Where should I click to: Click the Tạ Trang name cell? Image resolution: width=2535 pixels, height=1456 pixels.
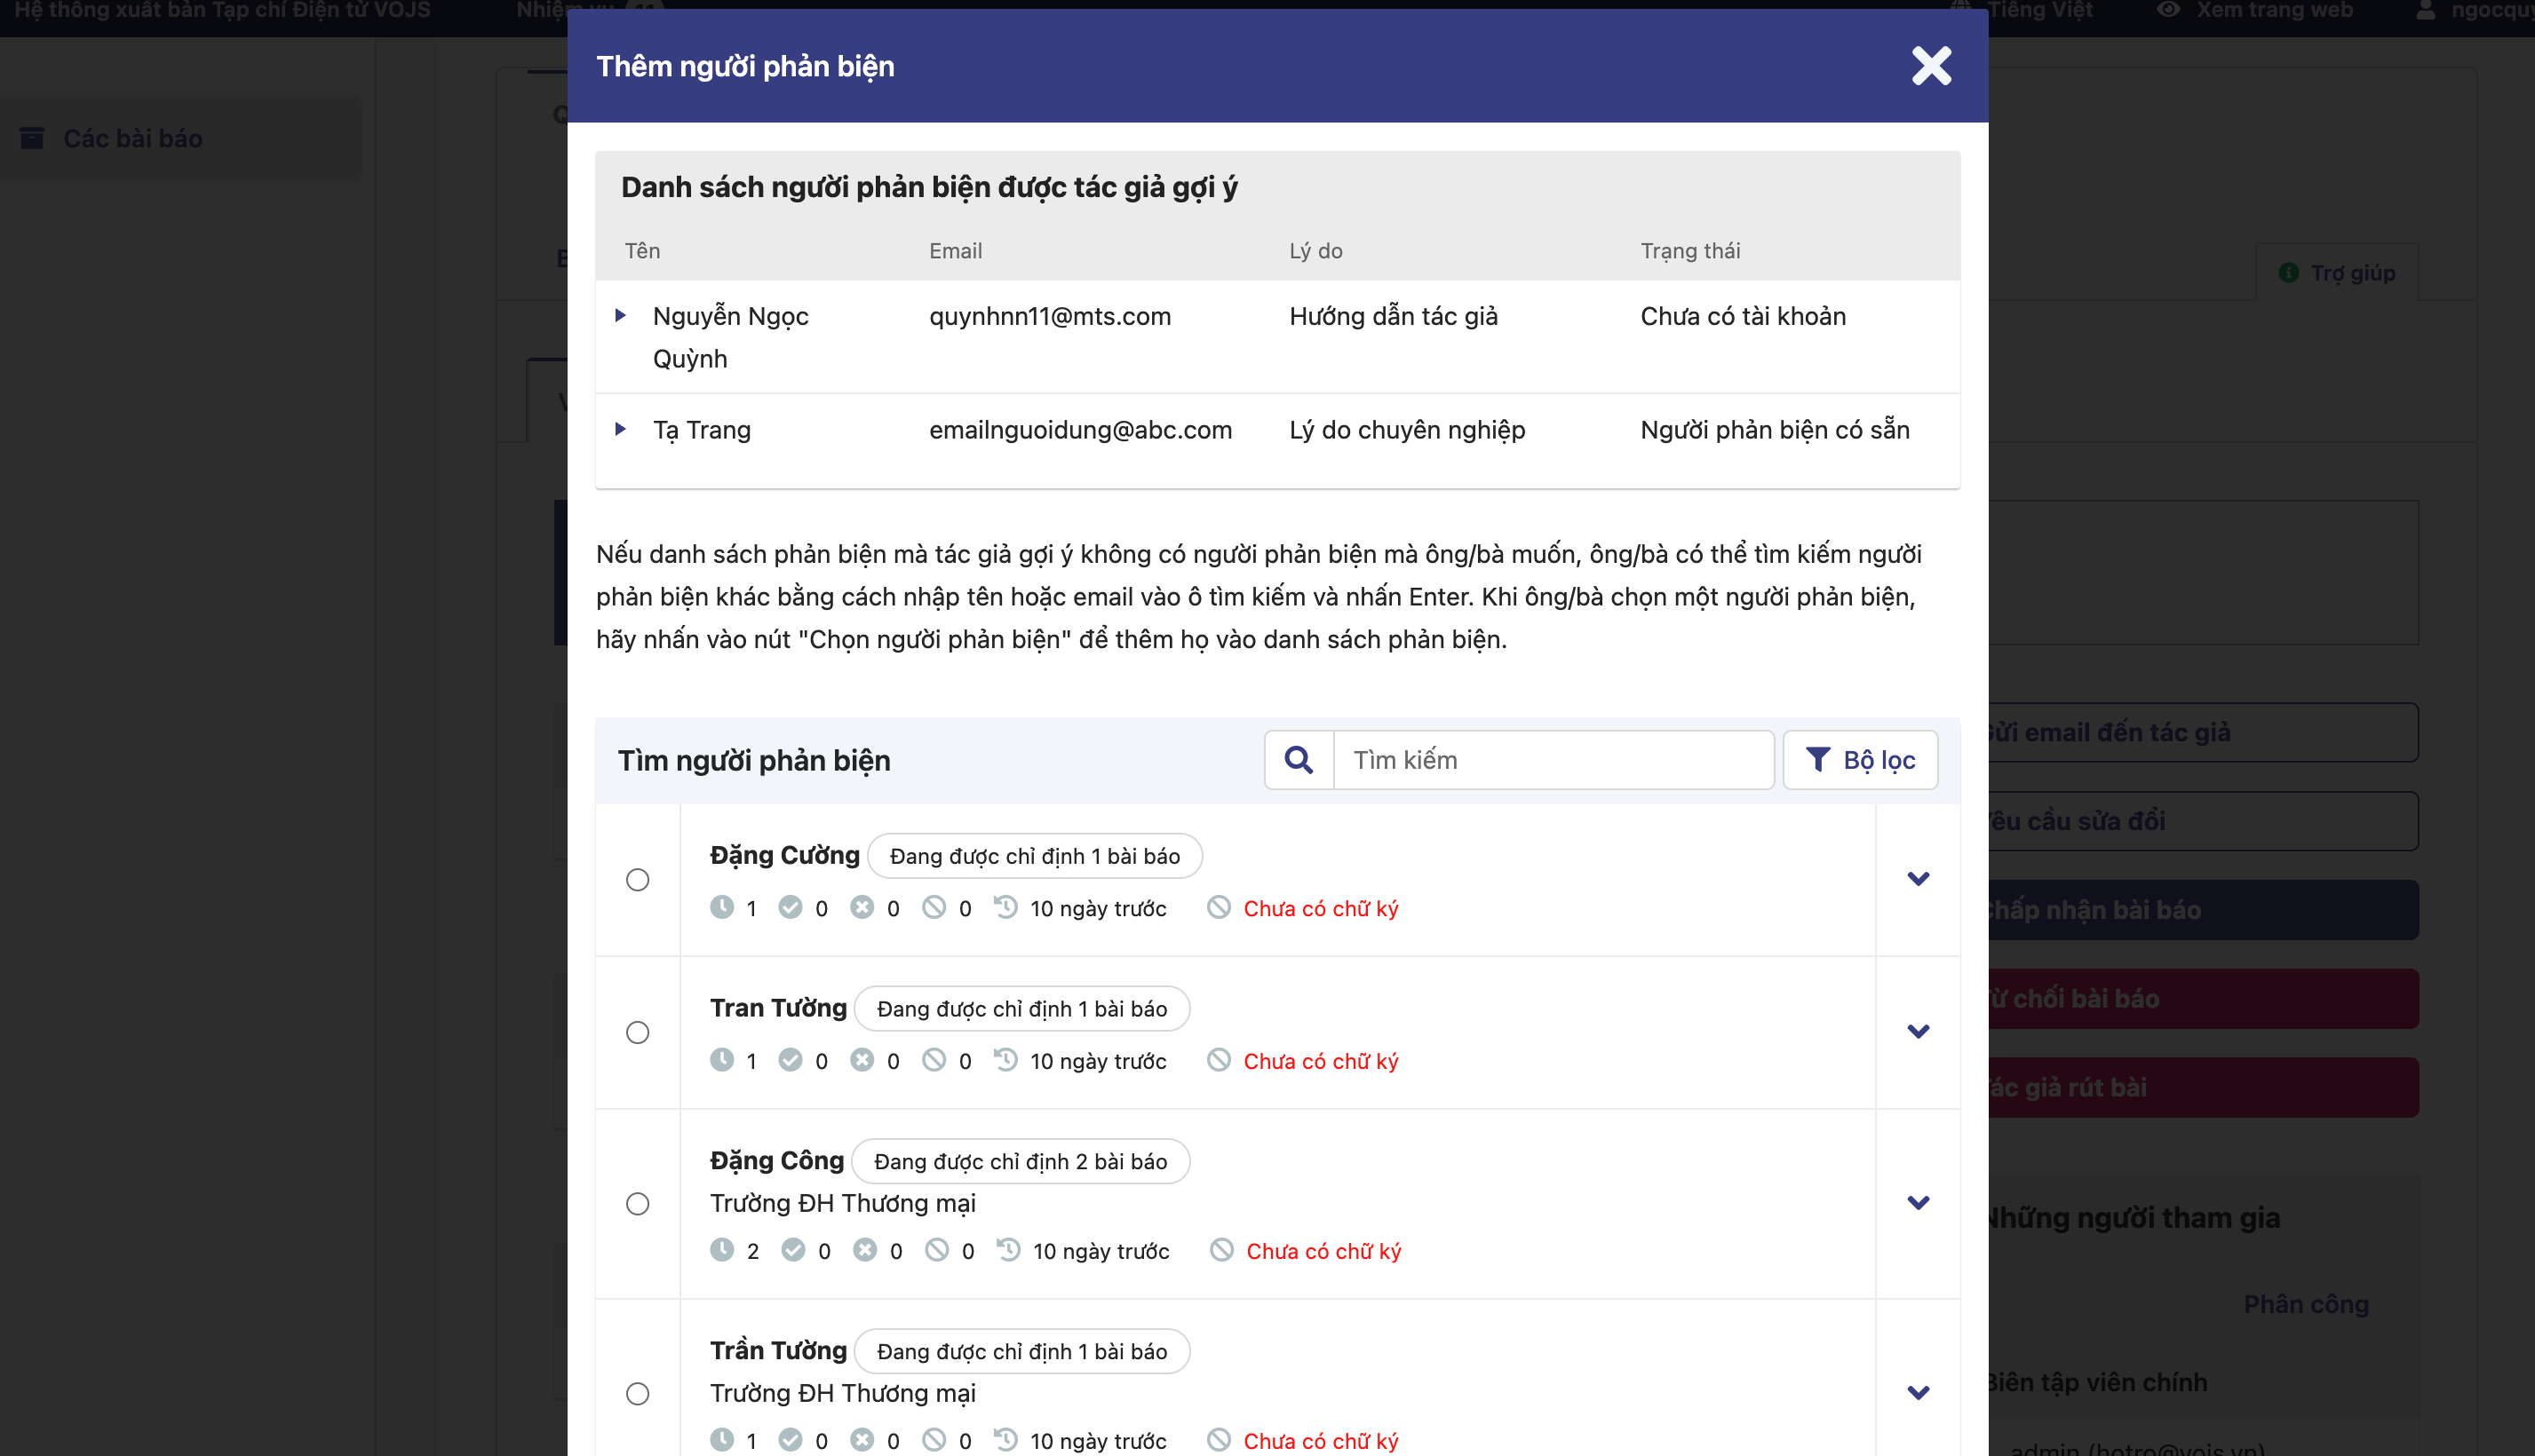[x=702, y=429]
